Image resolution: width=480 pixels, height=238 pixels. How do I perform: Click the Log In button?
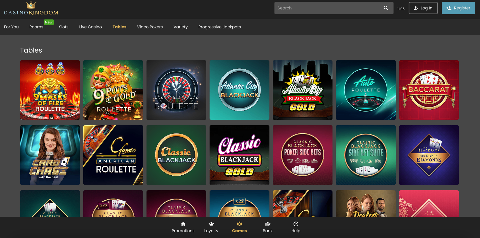click(423, 8)
